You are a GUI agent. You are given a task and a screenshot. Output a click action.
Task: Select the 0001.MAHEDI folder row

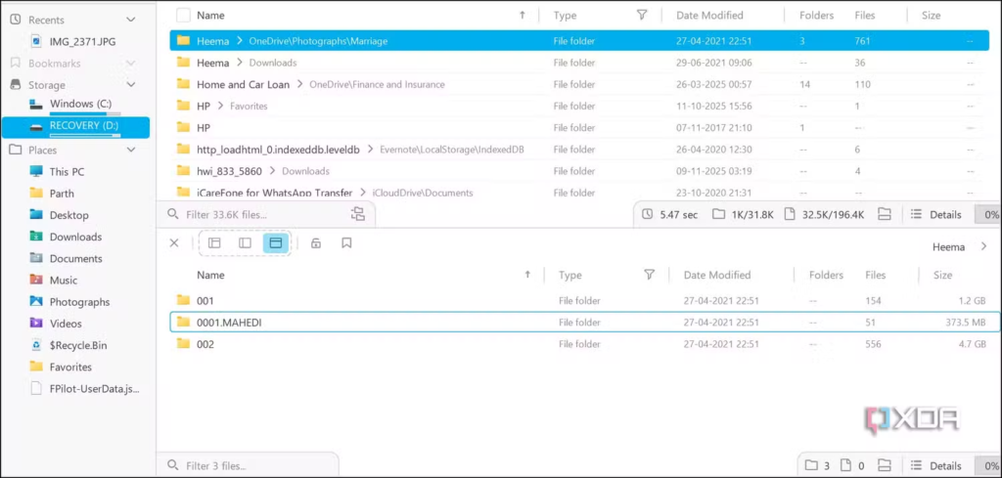391,323
